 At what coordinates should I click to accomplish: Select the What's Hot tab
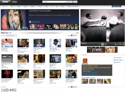pyautogui.click(x=5, y=6)
